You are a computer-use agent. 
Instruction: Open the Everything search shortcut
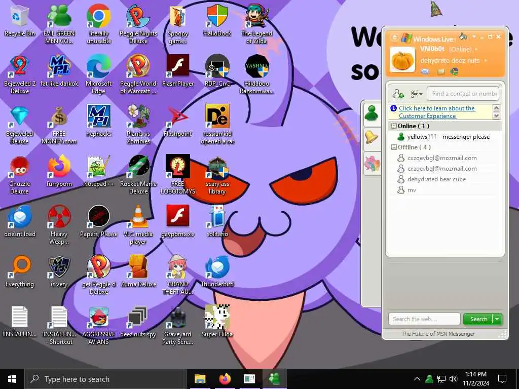tap(20, 272)
